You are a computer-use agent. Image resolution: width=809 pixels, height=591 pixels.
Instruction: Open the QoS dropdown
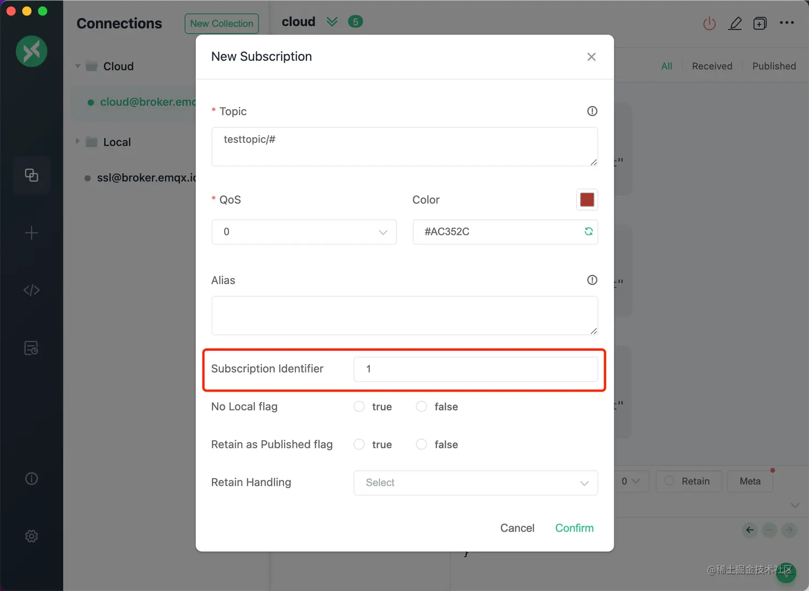(303, 232)
